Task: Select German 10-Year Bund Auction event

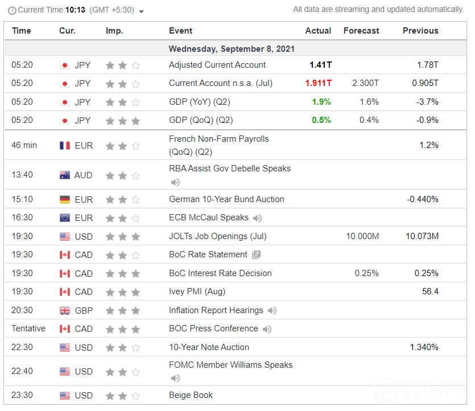Action: click(226, 199)
